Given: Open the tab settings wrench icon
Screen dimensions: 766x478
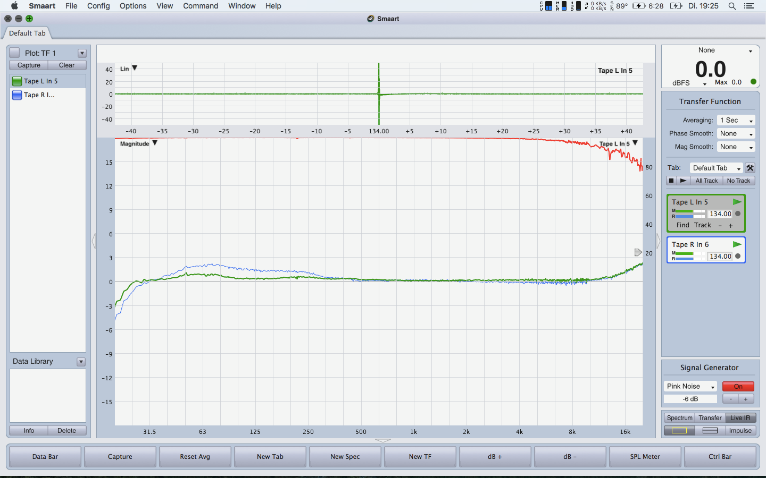Looking at the screenshot, I should pyautogui.click(x=750, y=168).
